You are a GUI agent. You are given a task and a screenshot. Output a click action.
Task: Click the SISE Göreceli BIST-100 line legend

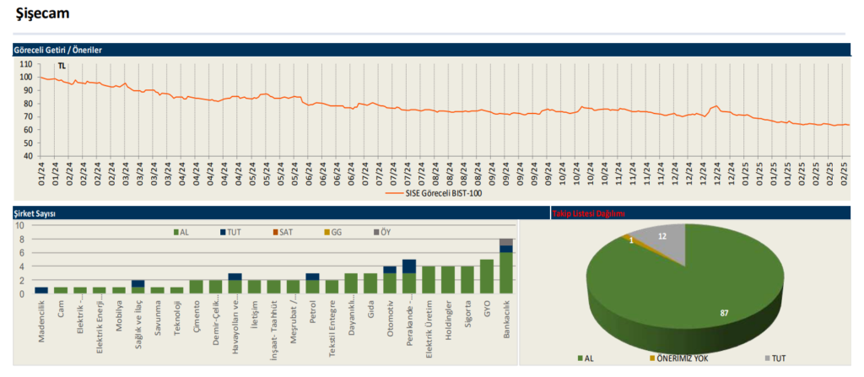(431, 194)
